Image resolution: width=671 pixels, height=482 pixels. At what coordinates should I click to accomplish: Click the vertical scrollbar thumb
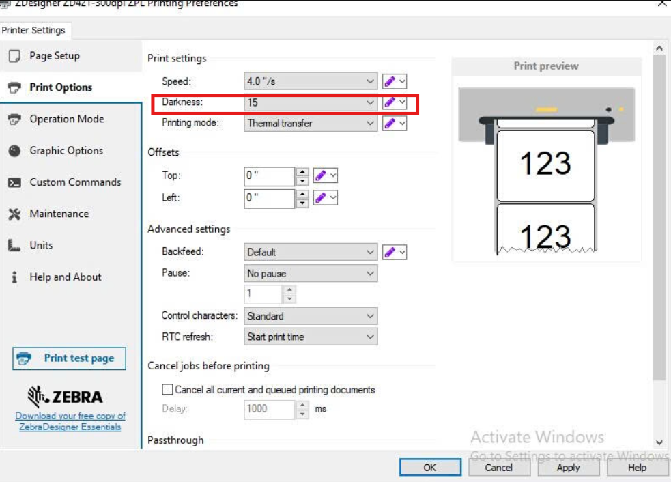[x=659, y=218]
